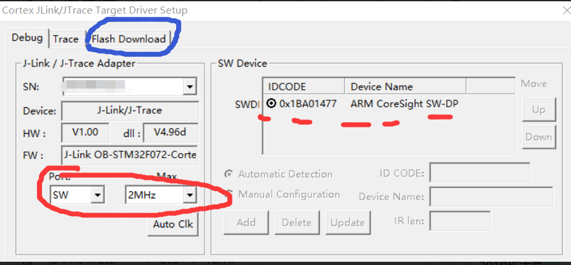Open the Max clock 2MHz dropdown
The width and height of the screenshot is (571, 265).
(189, 194)
